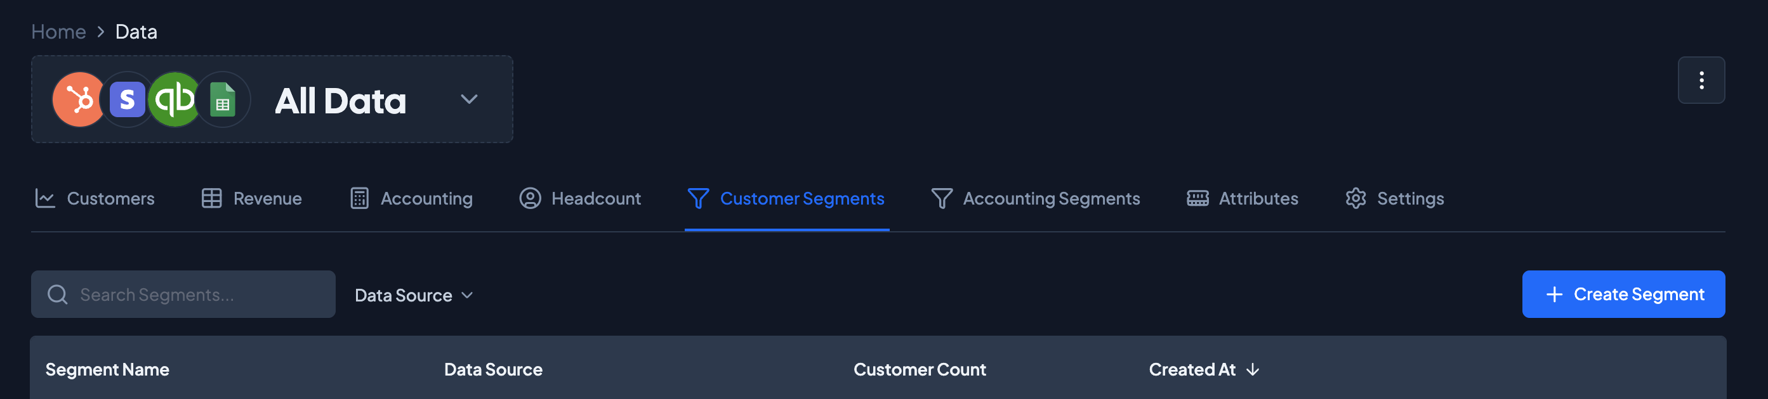This screenshot has width=1768, height=399.
Task: Click the QuickBooks data source icon
Action: pyautogui.click(x=175, y=100)
